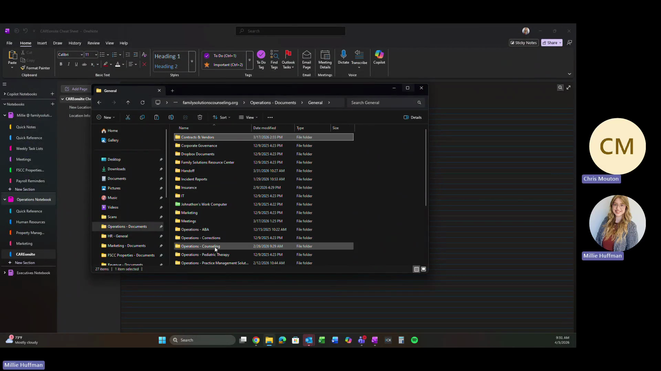Toggle the Important (Ctrl+2) tag
661x371 pixels.
[x=224, y=65]
